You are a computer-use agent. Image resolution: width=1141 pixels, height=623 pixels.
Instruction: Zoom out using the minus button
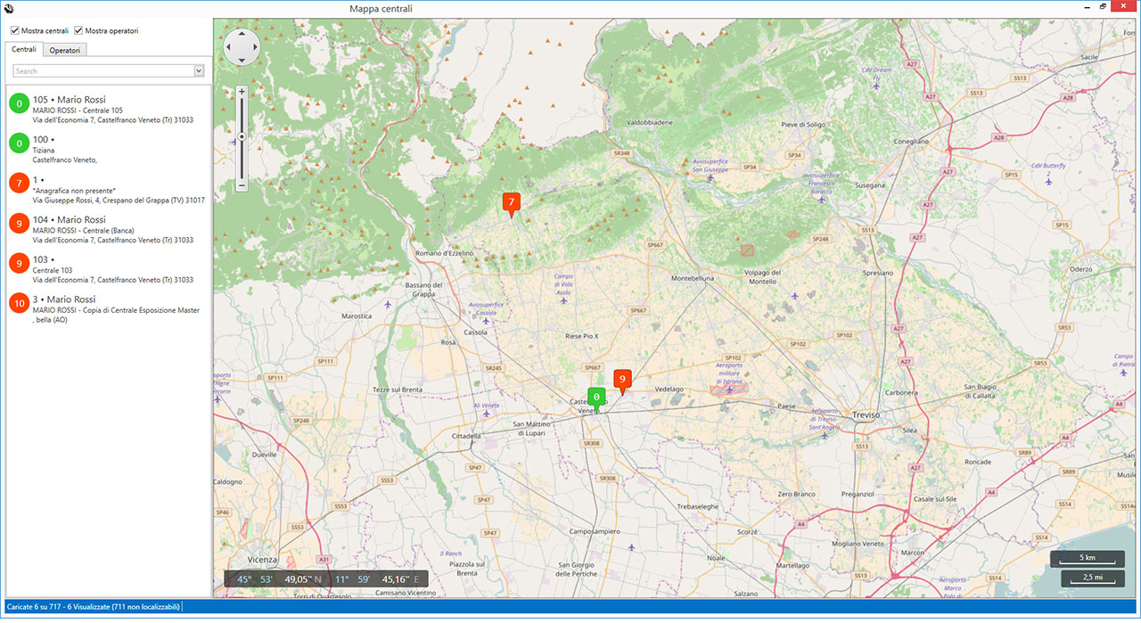242,185
